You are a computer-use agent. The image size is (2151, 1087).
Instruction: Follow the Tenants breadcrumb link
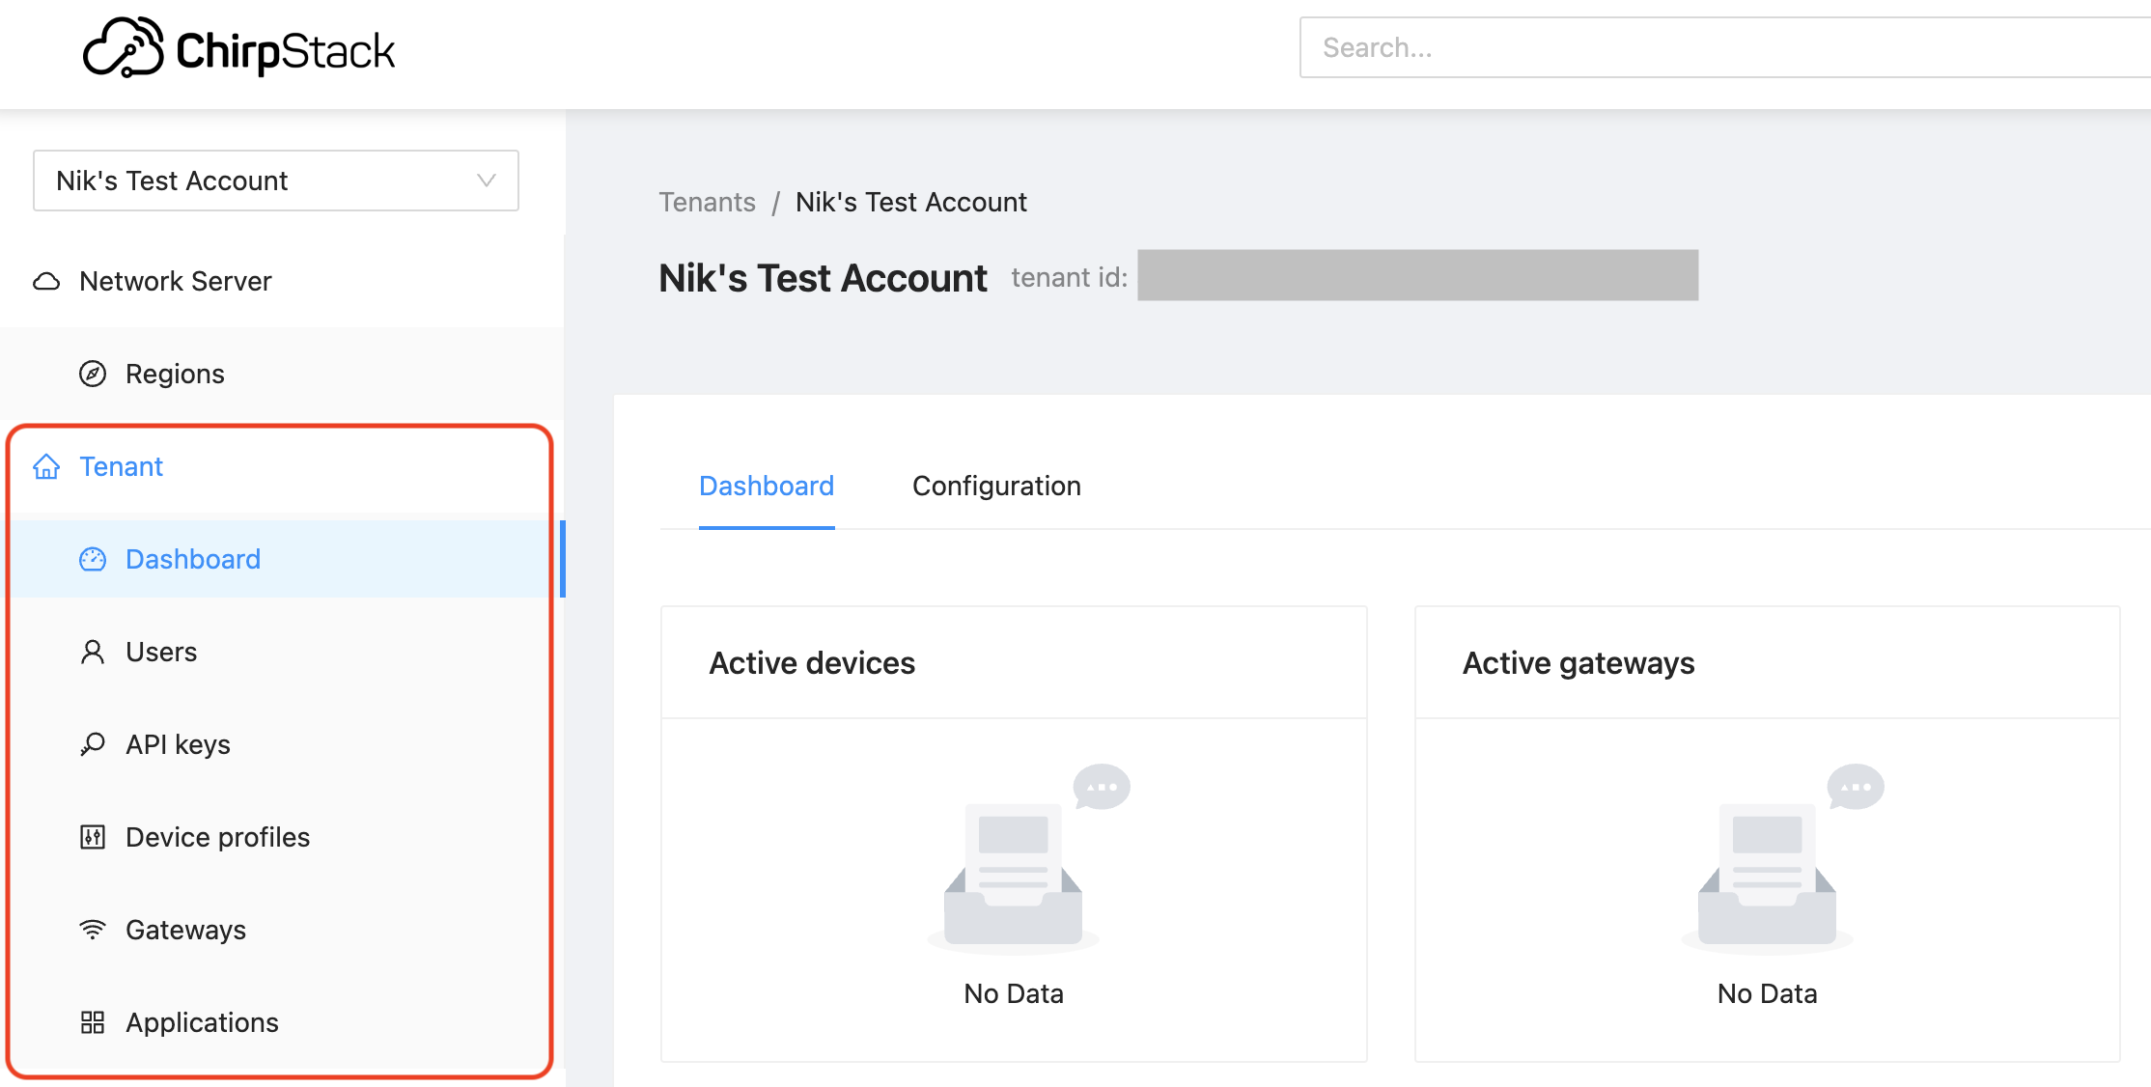coord(707,203)
